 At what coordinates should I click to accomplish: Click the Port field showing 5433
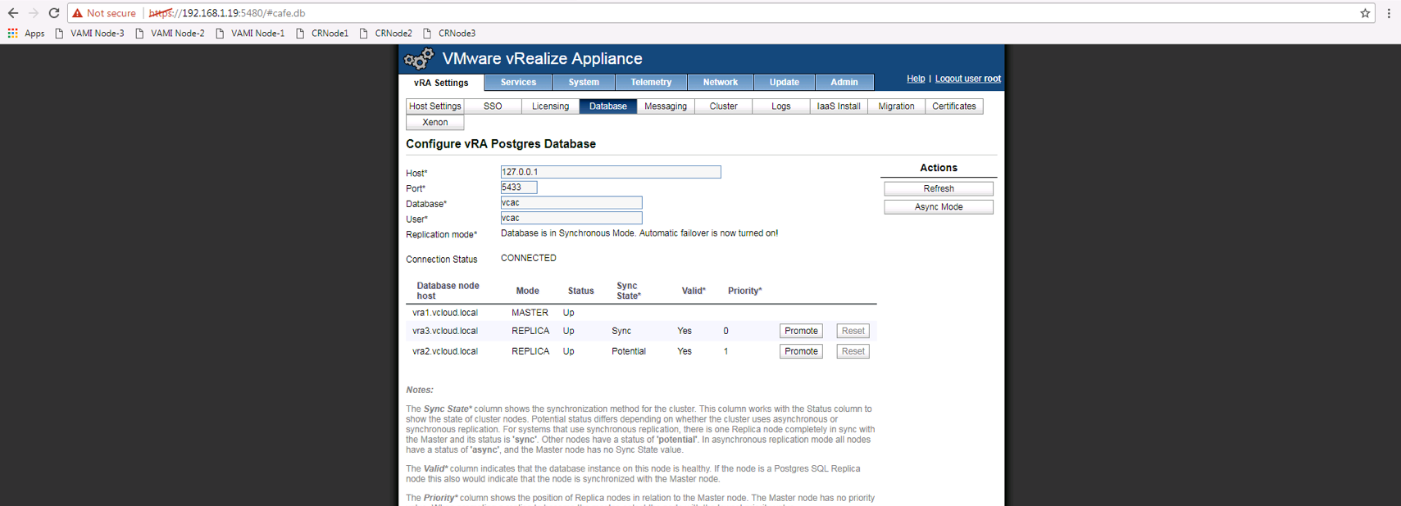[519, 187]
